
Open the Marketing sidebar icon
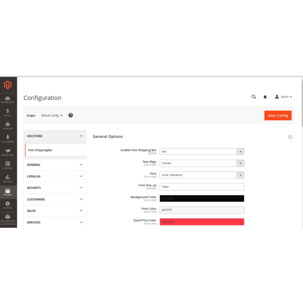8,151
